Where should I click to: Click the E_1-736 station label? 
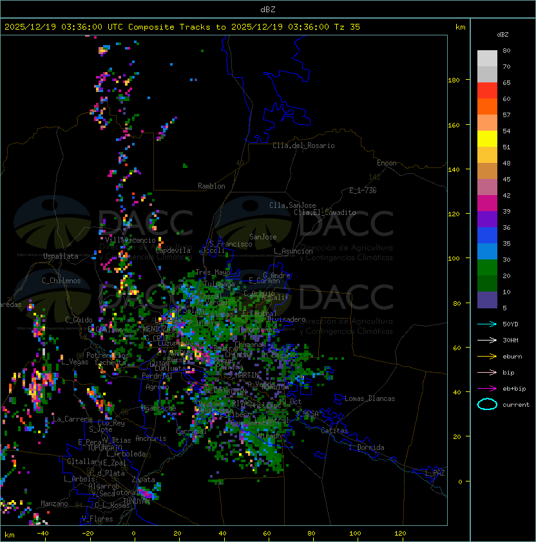pyautogui.click(x=363, y=191)
